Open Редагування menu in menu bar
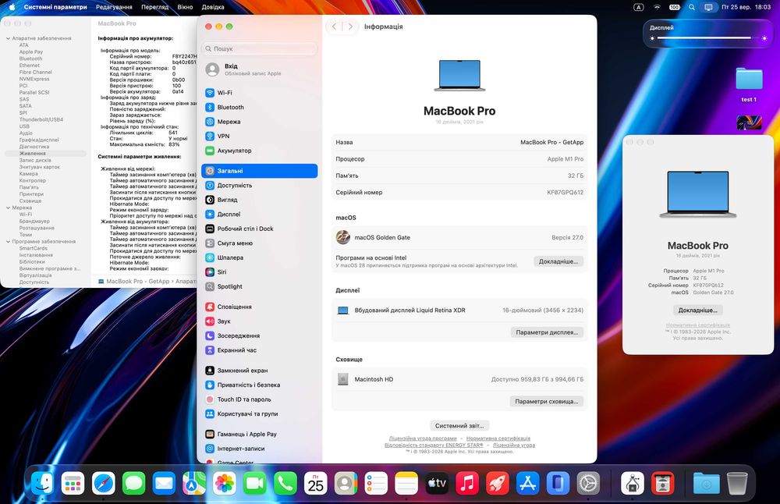The width and height of the screenshot is (780, 504). (114, 7)
